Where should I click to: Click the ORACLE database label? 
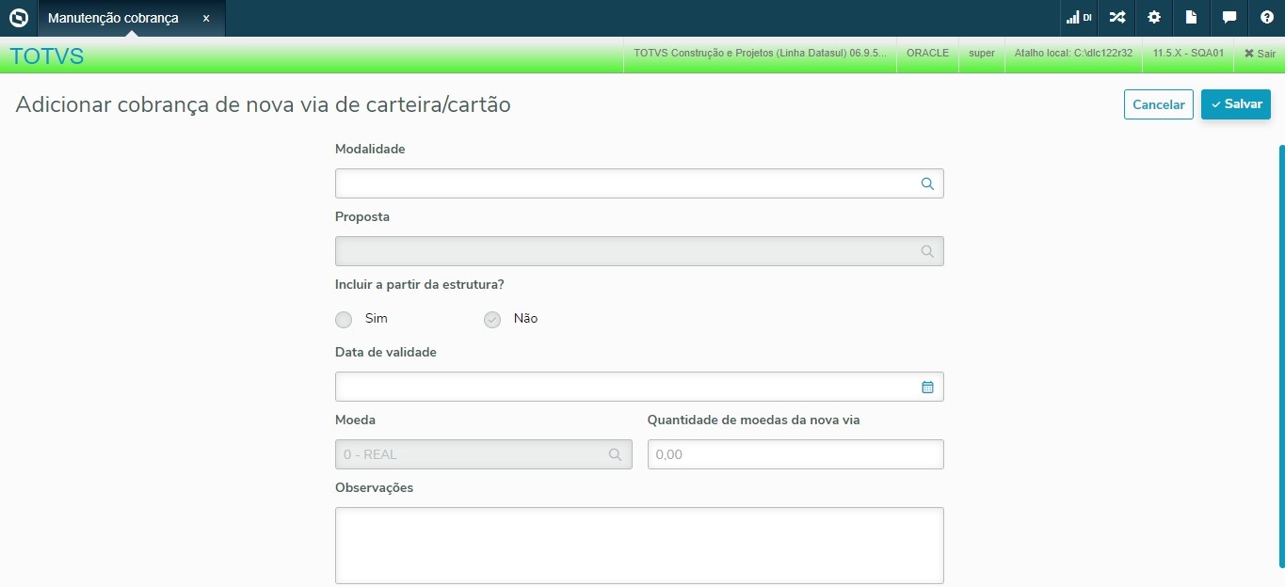coord(927,54)
